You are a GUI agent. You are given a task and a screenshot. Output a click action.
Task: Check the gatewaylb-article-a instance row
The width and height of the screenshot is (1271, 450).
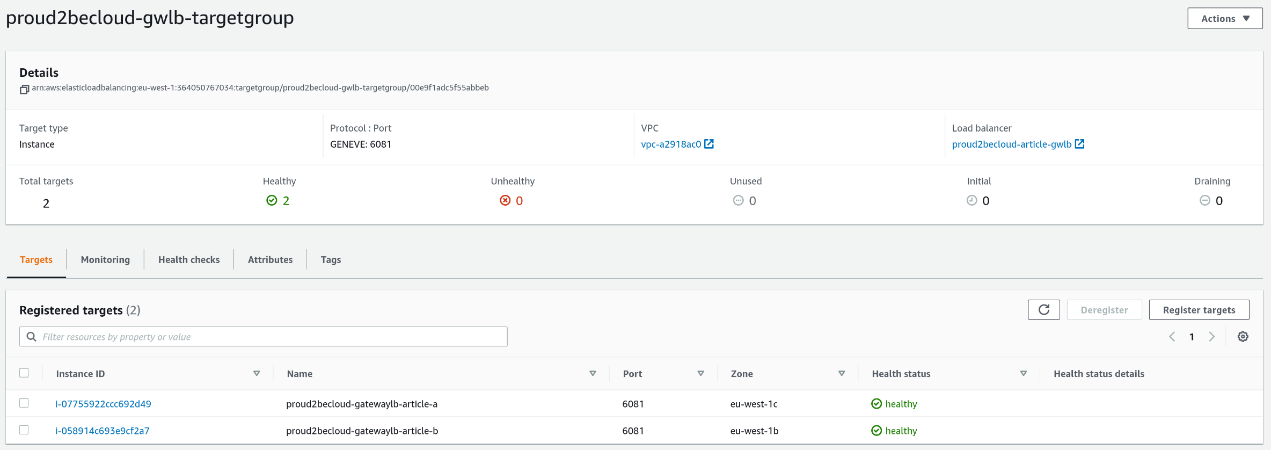point(24,403)
